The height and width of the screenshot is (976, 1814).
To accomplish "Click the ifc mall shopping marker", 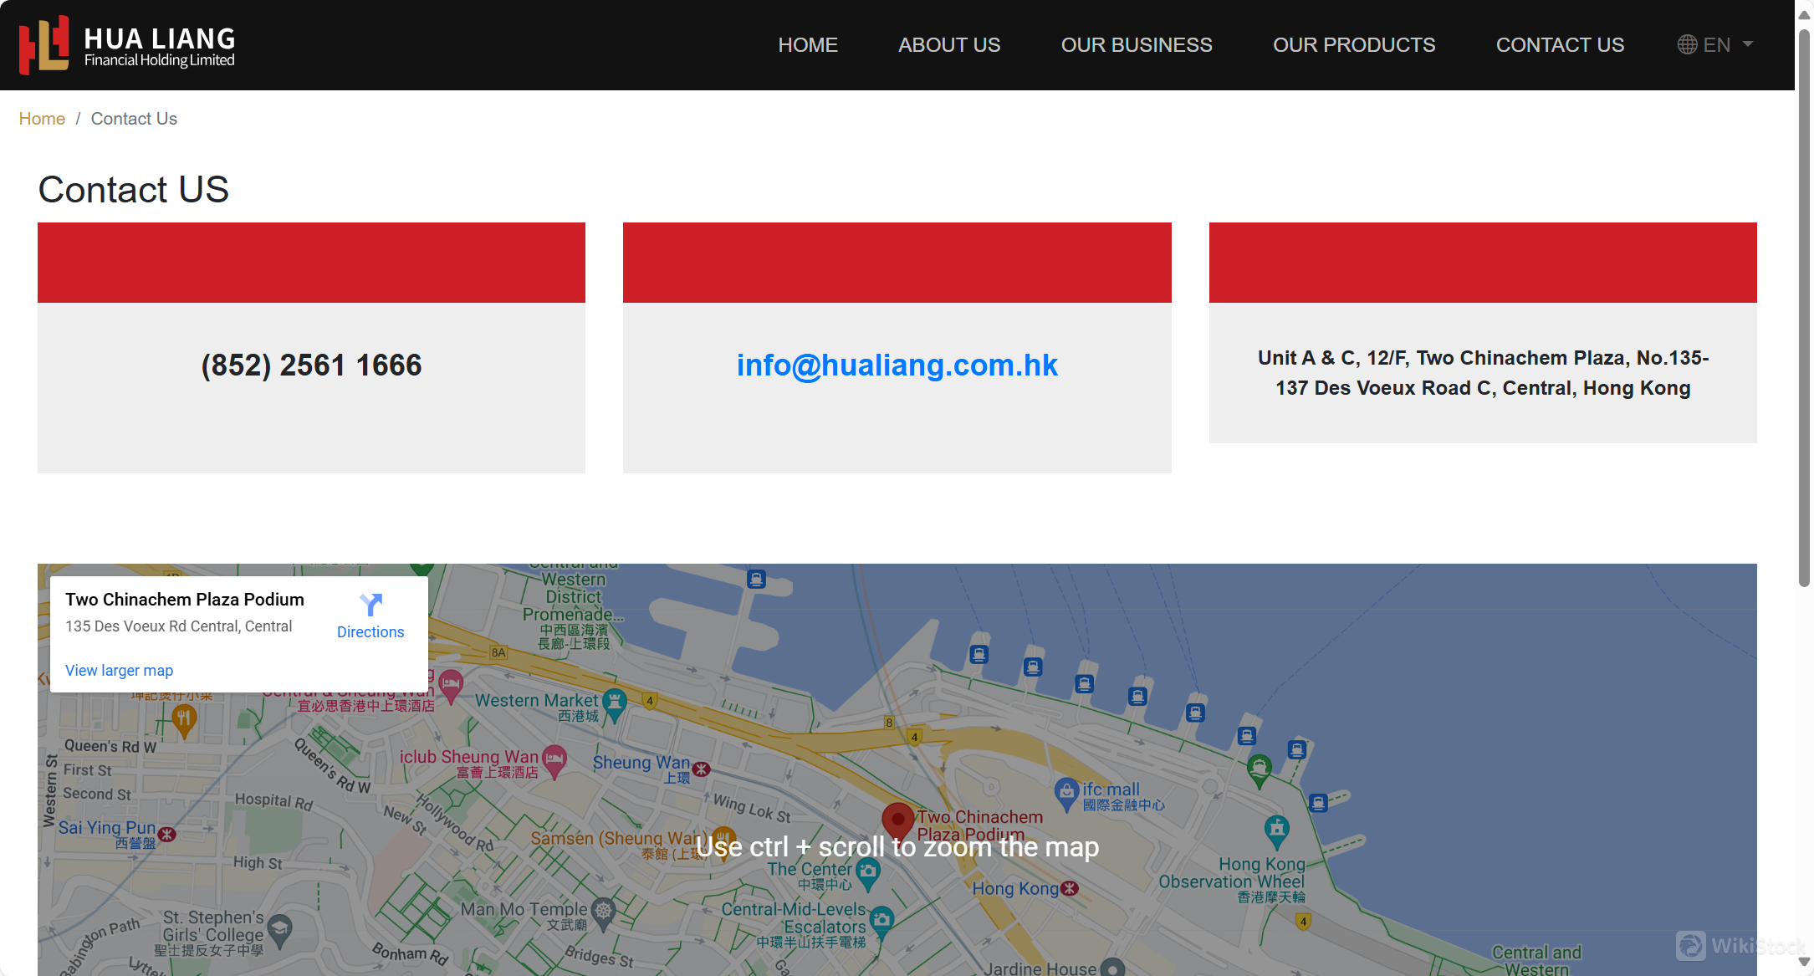I will pos(1065,791).
